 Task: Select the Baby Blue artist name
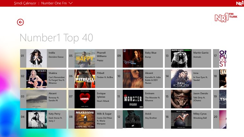tap(151, 53)
